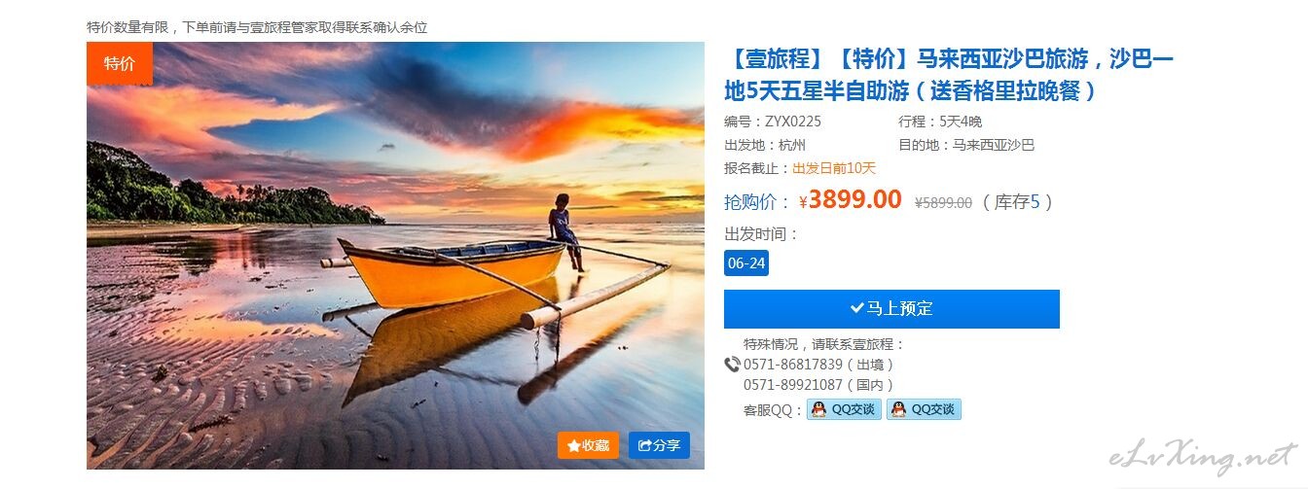The height and width of the screenshot is (489, 1308).
Task: Click the crossed-out ¥5899.00 original price
Action: pos(943,202)
